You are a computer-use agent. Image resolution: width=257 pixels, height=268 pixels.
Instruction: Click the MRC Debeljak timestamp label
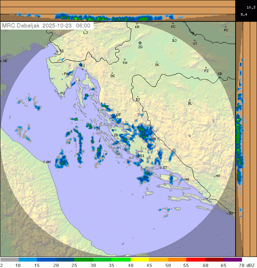pos(46,26)
